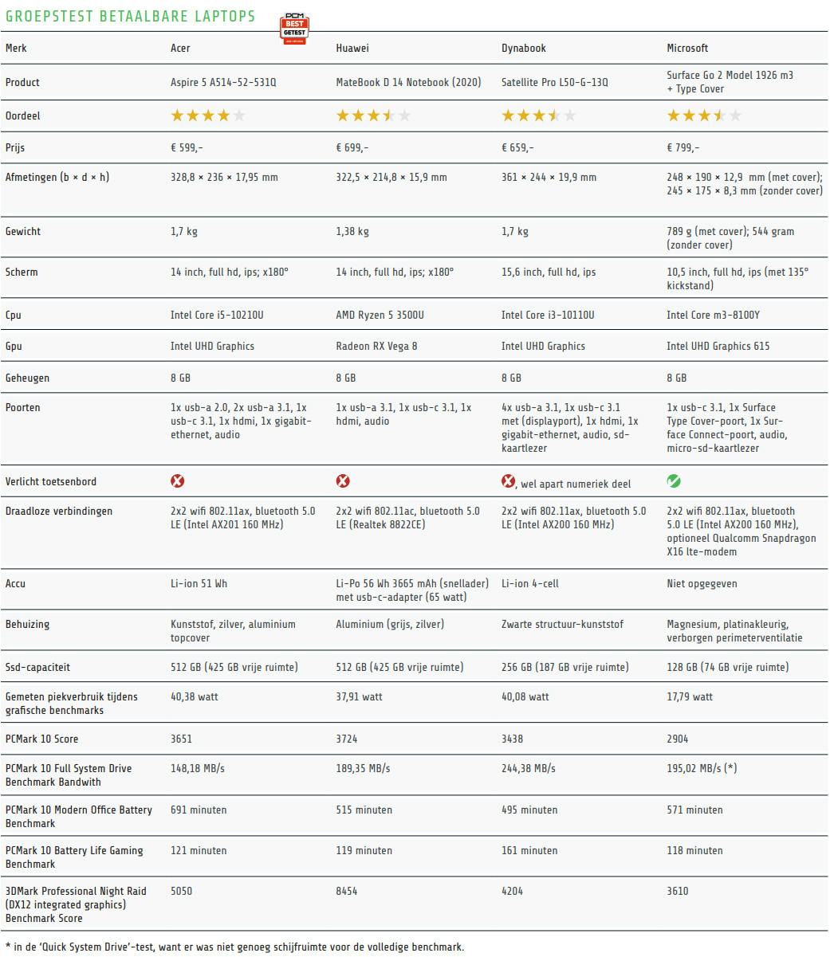
Task: Click the Satellite Pro L50-G-13Q product name
Action: click(554, 83)
